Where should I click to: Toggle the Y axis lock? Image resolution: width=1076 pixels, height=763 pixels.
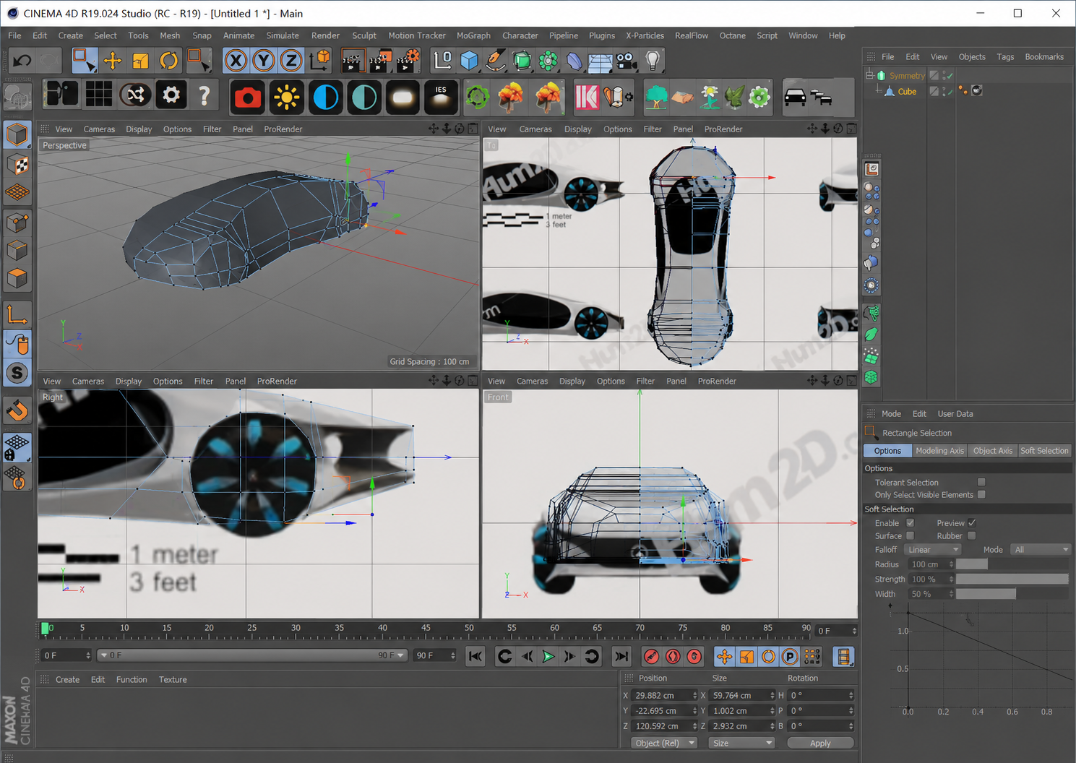[264, 61]
